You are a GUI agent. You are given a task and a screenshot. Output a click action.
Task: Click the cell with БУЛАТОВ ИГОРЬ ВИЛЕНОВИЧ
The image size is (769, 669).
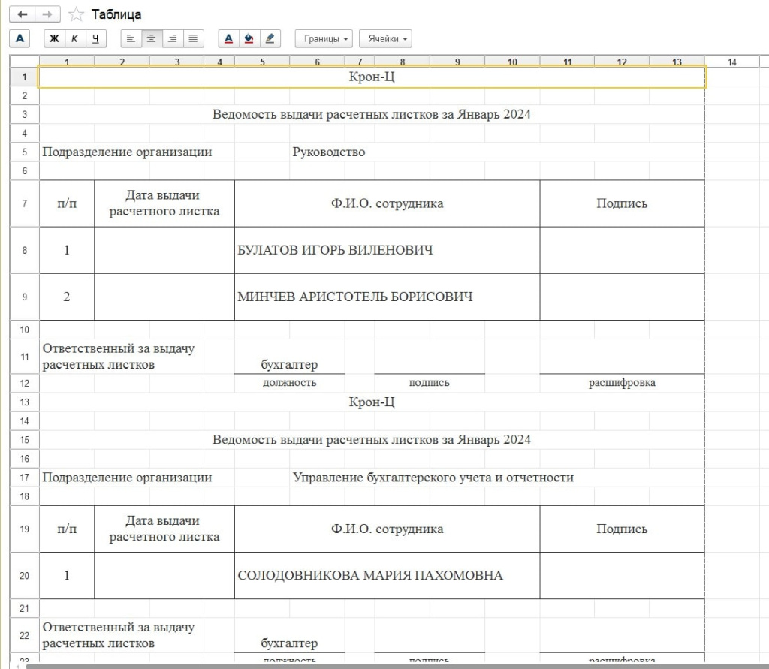387,250
